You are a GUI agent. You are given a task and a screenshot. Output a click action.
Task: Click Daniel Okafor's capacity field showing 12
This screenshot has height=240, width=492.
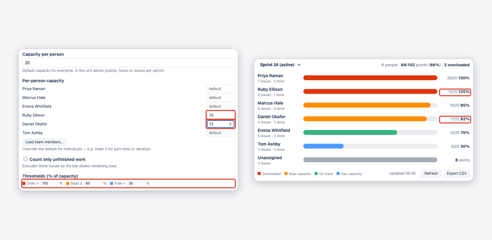220,124
